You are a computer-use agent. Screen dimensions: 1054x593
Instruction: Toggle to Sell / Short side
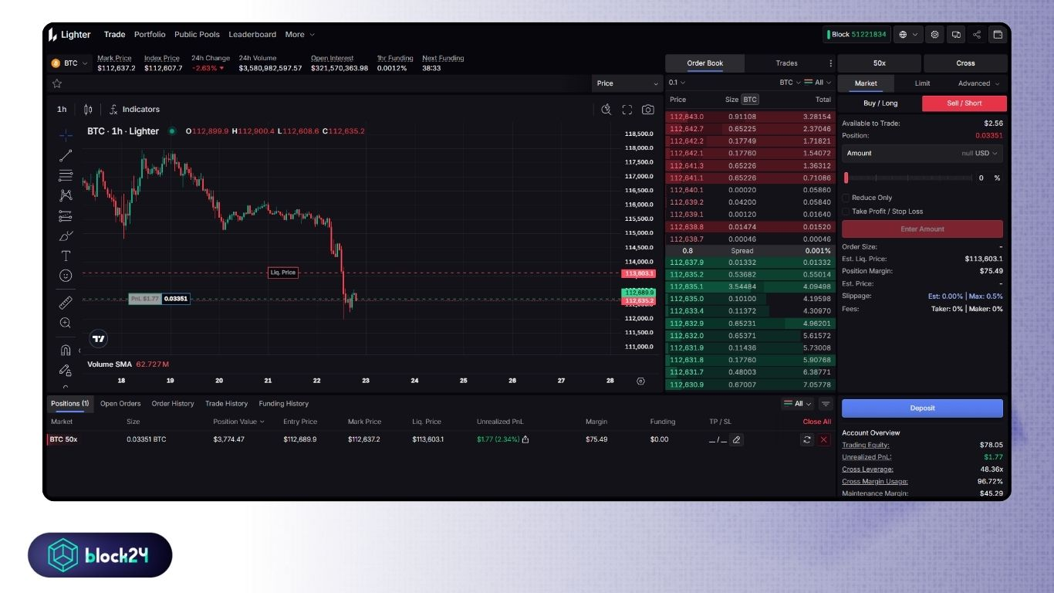964,103
